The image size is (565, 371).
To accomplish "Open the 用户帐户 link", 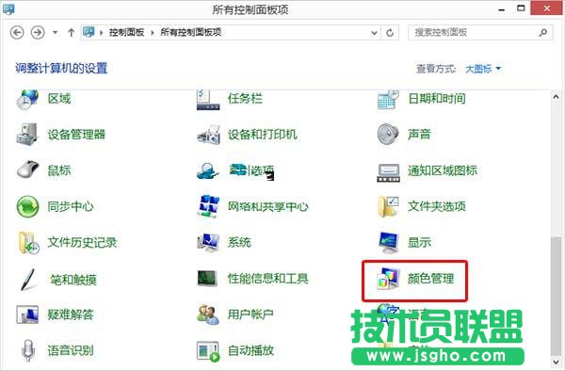I will tap(250, 315).
